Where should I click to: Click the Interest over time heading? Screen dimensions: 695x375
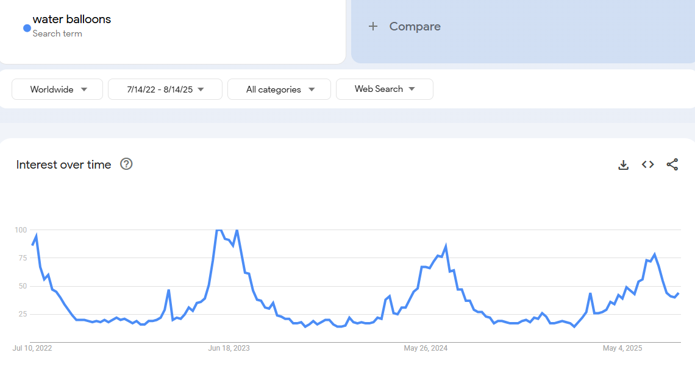click(63, 164)
